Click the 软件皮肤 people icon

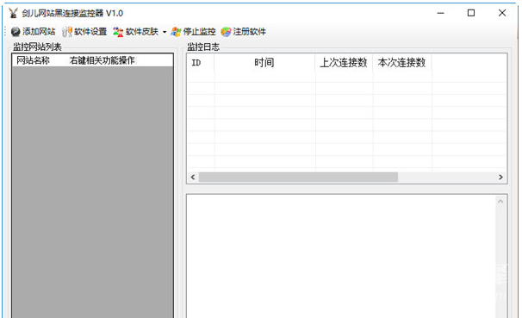118,32
